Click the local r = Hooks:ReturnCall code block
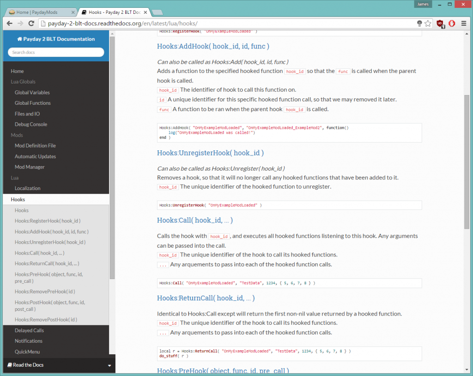Viewport: 473px width, 376px height. (x=289, y=353)
